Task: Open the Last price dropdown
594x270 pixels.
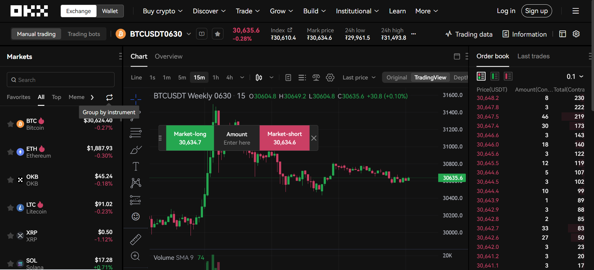Action: pyautogui.click(x=359, y=78)
